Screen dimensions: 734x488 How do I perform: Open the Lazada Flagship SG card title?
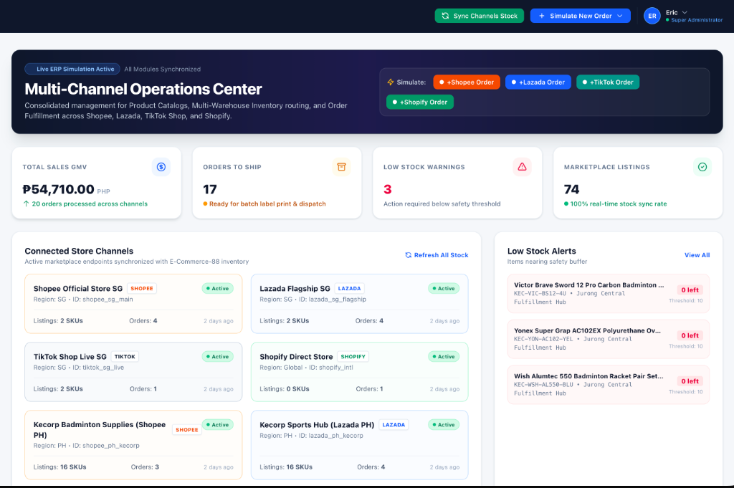pyautogui.click(x=295, y=289)
